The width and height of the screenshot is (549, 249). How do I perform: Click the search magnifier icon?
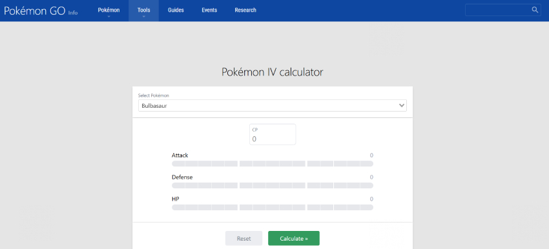535,10
